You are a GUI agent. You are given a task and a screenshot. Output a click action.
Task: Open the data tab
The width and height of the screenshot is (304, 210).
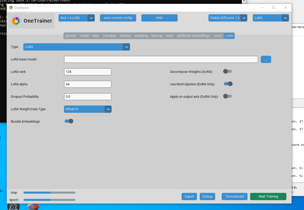coord(96,36)
